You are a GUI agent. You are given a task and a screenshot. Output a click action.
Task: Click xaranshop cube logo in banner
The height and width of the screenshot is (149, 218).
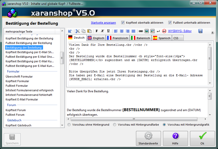12,13
